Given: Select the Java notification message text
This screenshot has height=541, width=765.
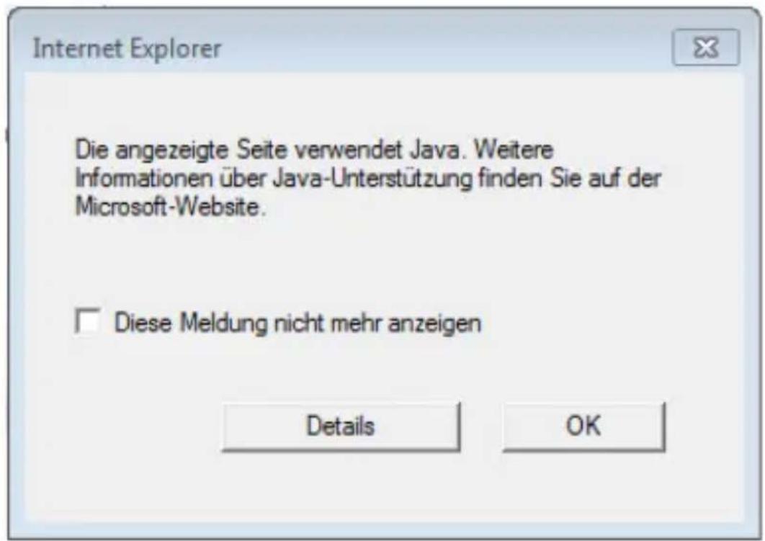Looking at the screenshot, I should pyautogui.click(x=368, y=179).
